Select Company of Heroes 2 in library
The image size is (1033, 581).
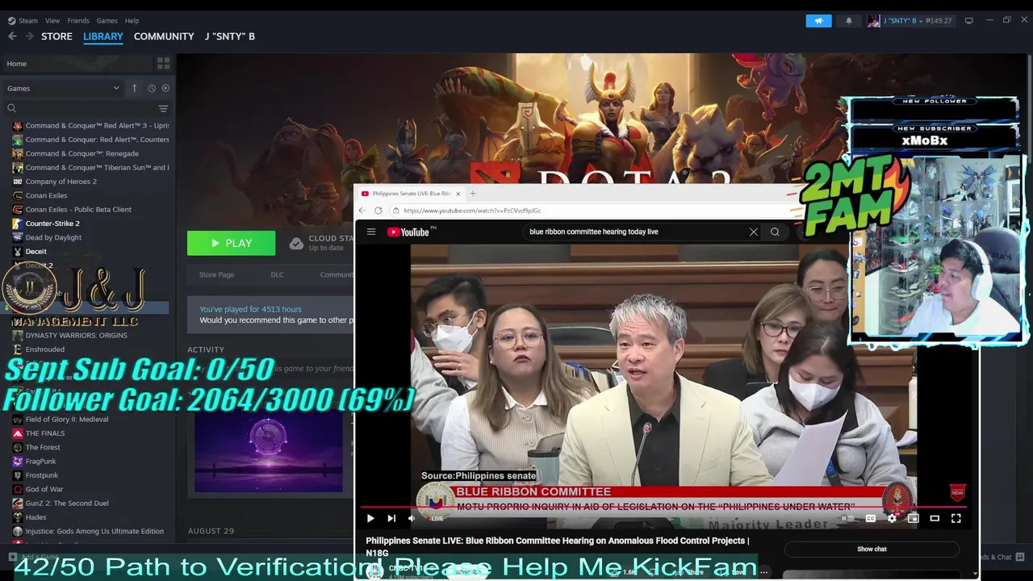(61, 182)
